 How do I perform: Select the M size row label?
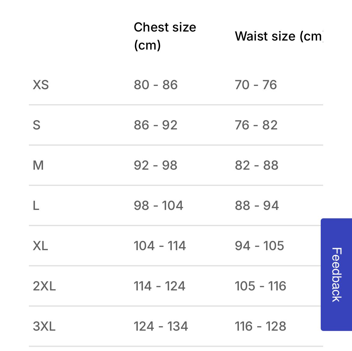click(x=38, y=165)
